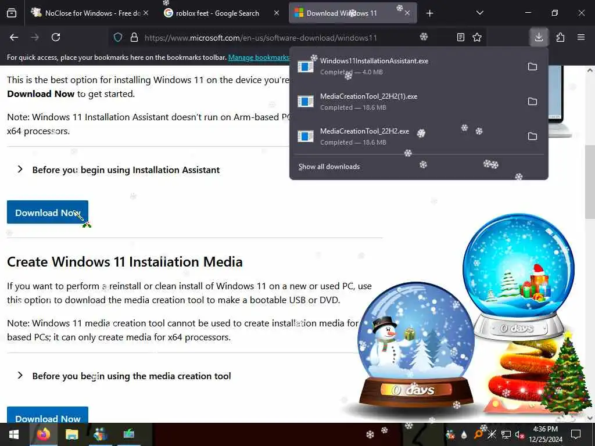Open the Windows Start menu
This screenshot has height=446, width=595.
(x=14, y=434)
